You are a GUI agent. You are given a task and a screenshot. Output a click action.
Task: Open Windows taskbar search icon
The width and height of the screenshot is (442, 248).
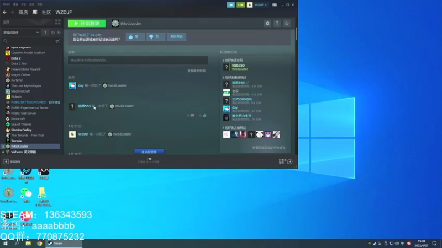17,244
